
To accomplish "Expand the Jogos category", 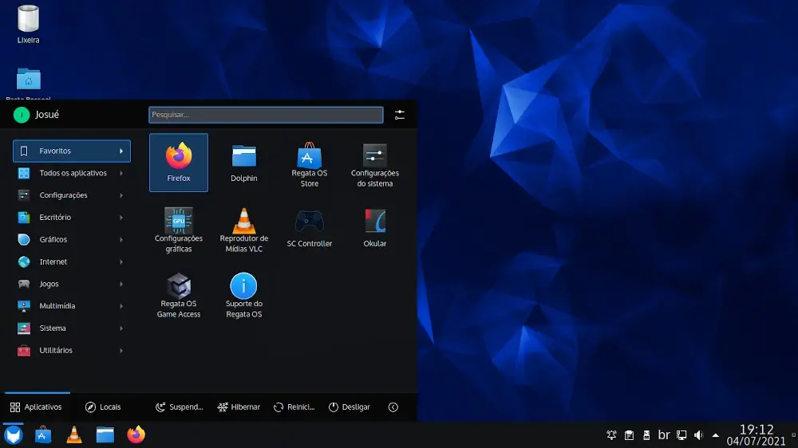I will tap(71, 284).
